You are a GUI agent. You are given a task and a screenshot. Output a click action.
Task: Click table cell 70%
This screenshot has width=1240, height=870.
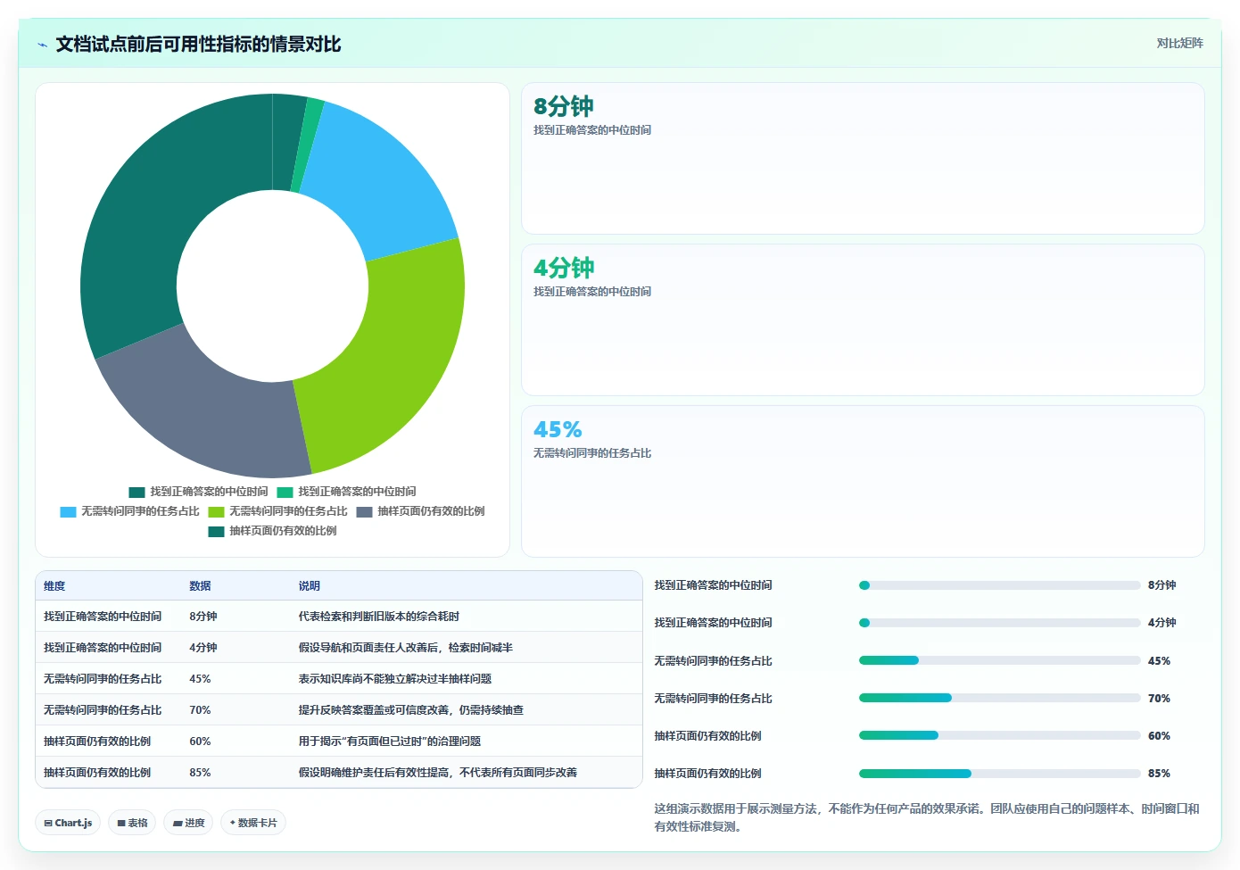pos(200,710)
